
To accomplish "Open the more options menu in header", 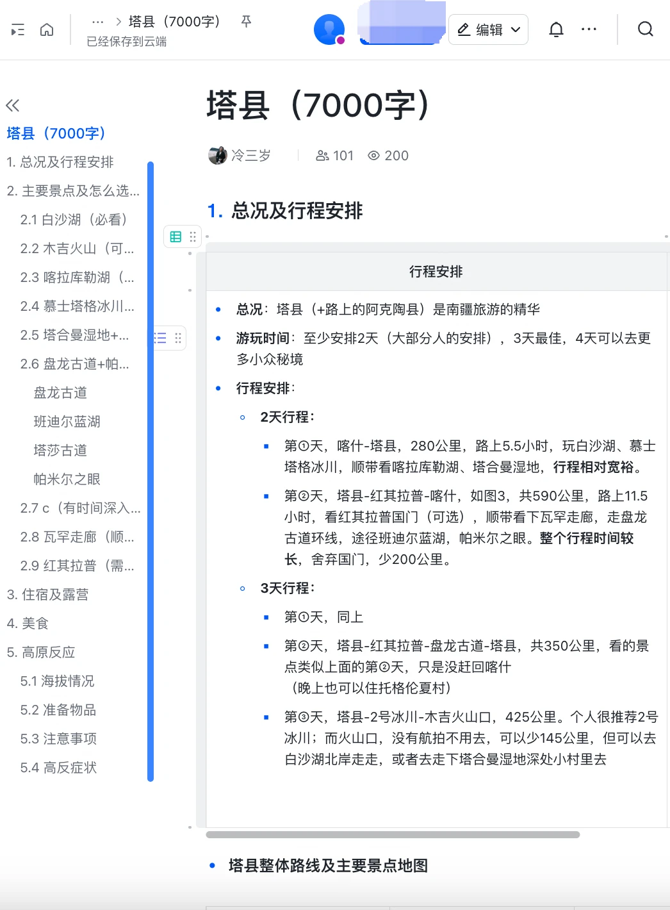I will pos(589,29).
